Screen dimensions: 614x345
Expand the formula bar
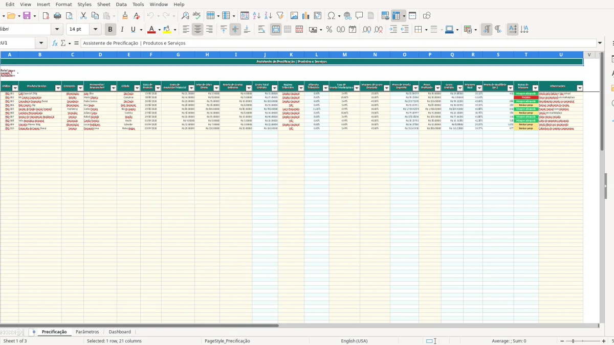[x=600, y=43]
